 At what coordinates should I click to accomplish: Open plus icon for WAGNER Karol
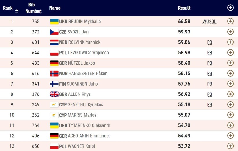click(230, 146)
